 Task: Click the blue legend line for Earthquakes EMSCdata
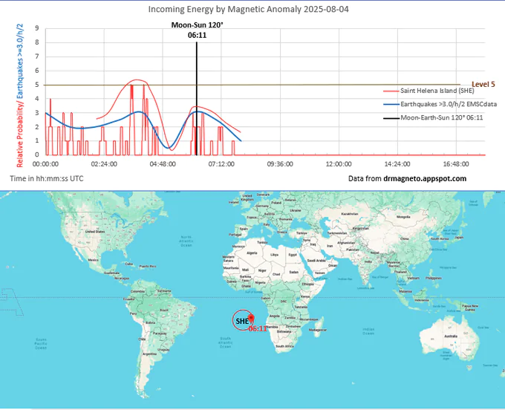click(x=388, y=104)
